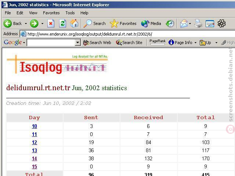Viewport: 235px width, 176px height.
Task: Click the Sent column header
Action: pyautogui.click(x=91, y=118)
